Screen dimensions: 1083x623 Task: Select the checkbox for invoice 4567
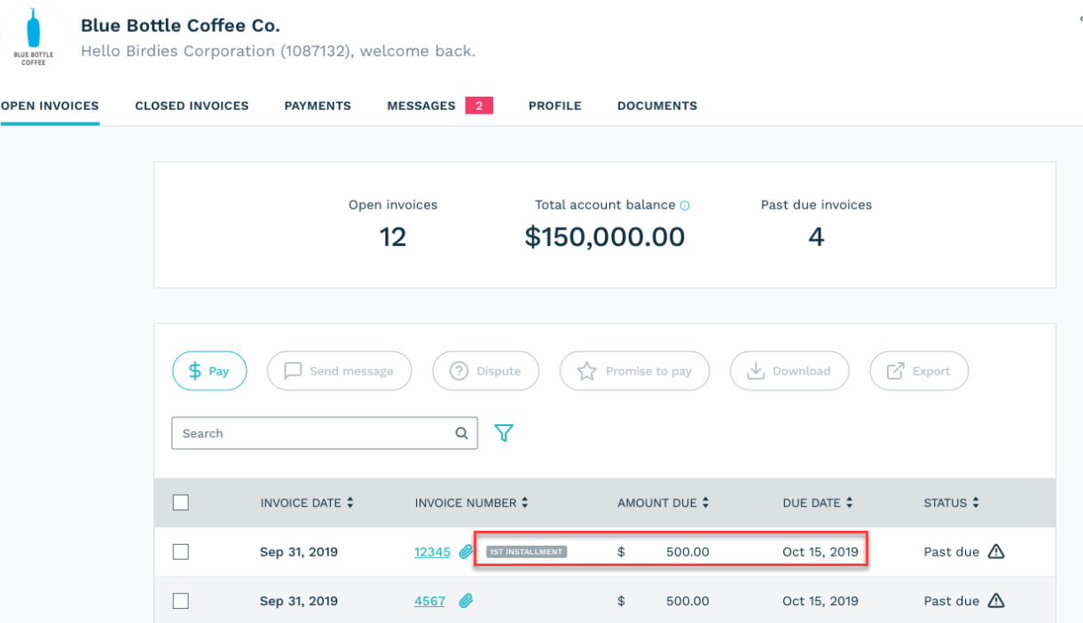pos(181,601)
